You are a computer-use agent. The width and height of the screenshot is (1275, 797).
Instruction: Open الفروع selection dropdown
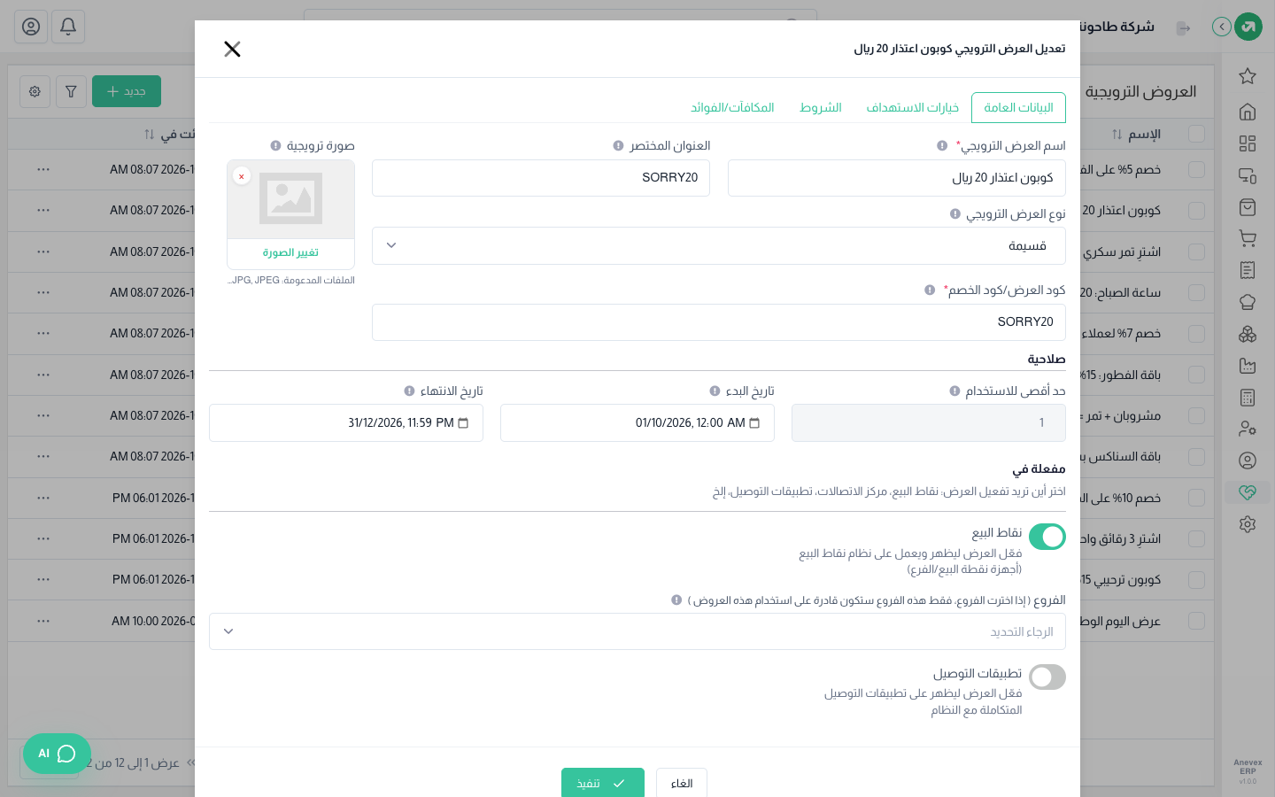637,631
